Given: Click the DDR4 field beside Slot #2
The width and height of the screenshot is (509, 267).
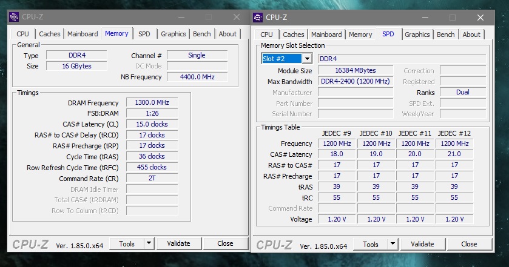Looking at the screenshot, I should pos(402,59).
